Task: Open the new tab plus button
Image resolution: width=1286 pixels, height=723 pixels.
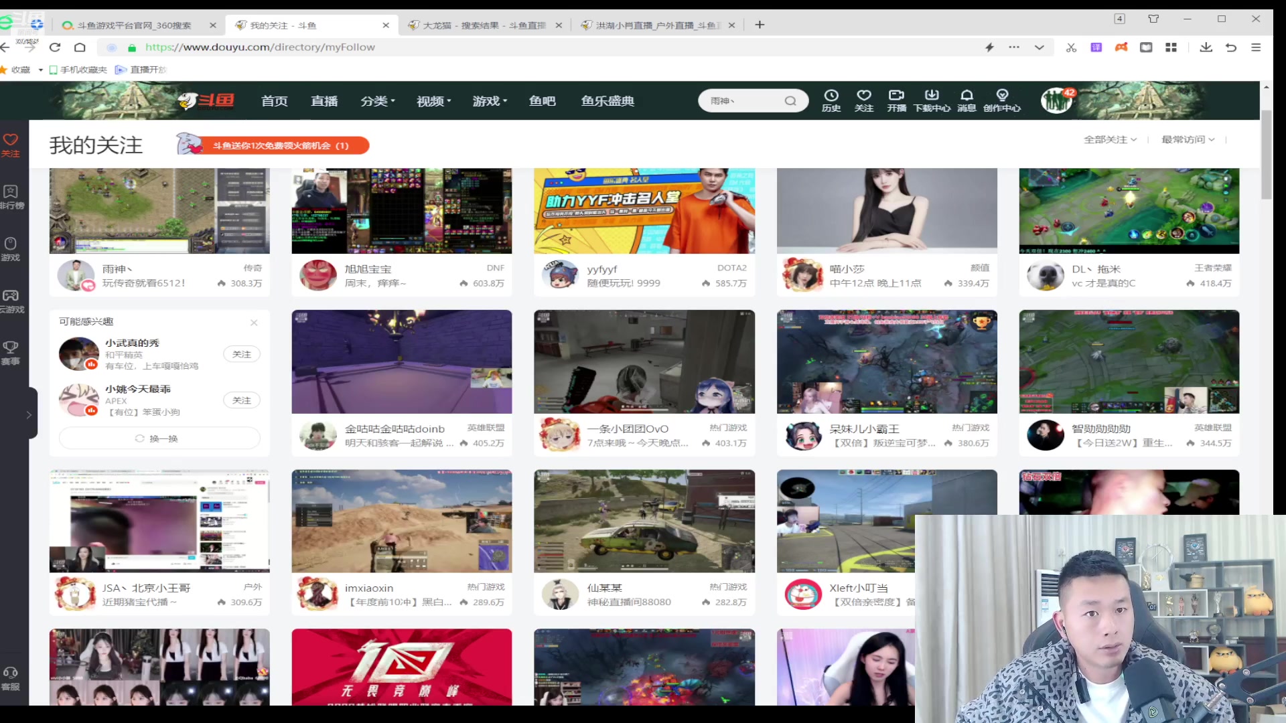Action: 760,25
